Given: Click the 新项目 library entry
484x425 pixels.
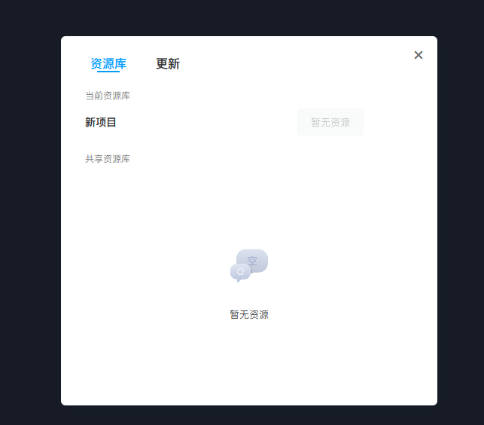Looking at the screenshot, I should tap(100, 122).
